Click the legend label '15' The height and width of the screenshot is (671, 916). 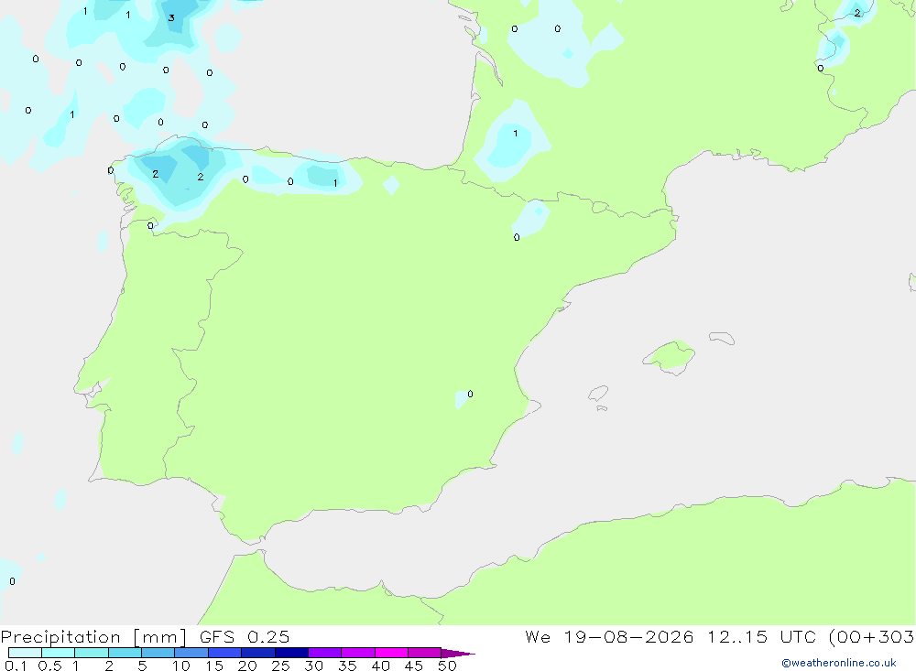(214, 666)
